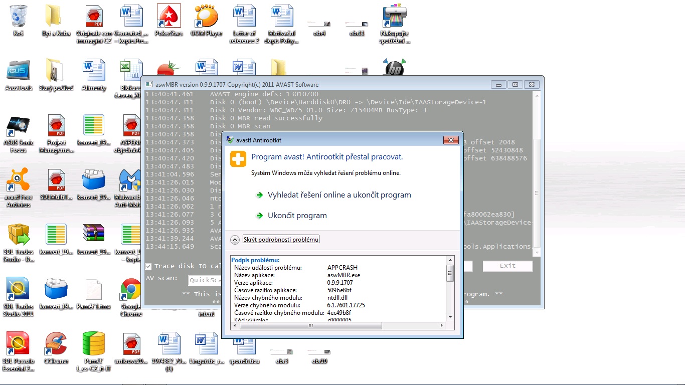Click the Exit button in aswMBR
The height and width of the screenshot is (385, 685).
click(x=507, y=266)
